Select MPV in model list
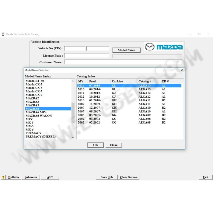 click(48, 119)
